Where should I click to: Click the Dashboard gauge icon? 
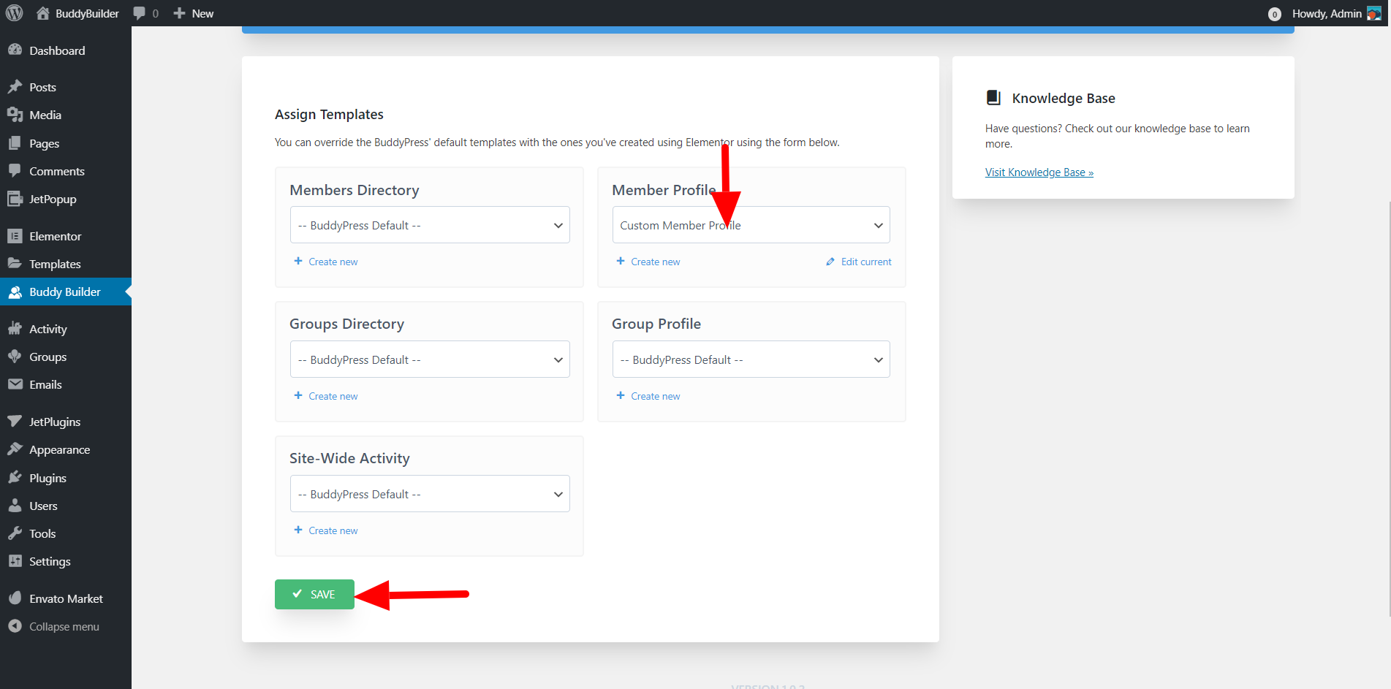[x=15, y=50]
